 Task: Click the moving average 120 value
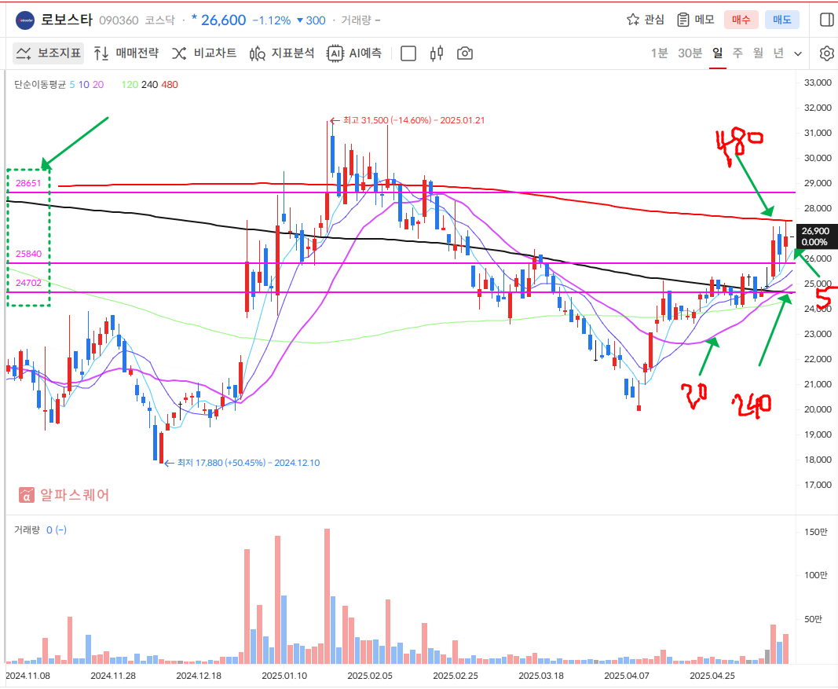tap(130, 84)
